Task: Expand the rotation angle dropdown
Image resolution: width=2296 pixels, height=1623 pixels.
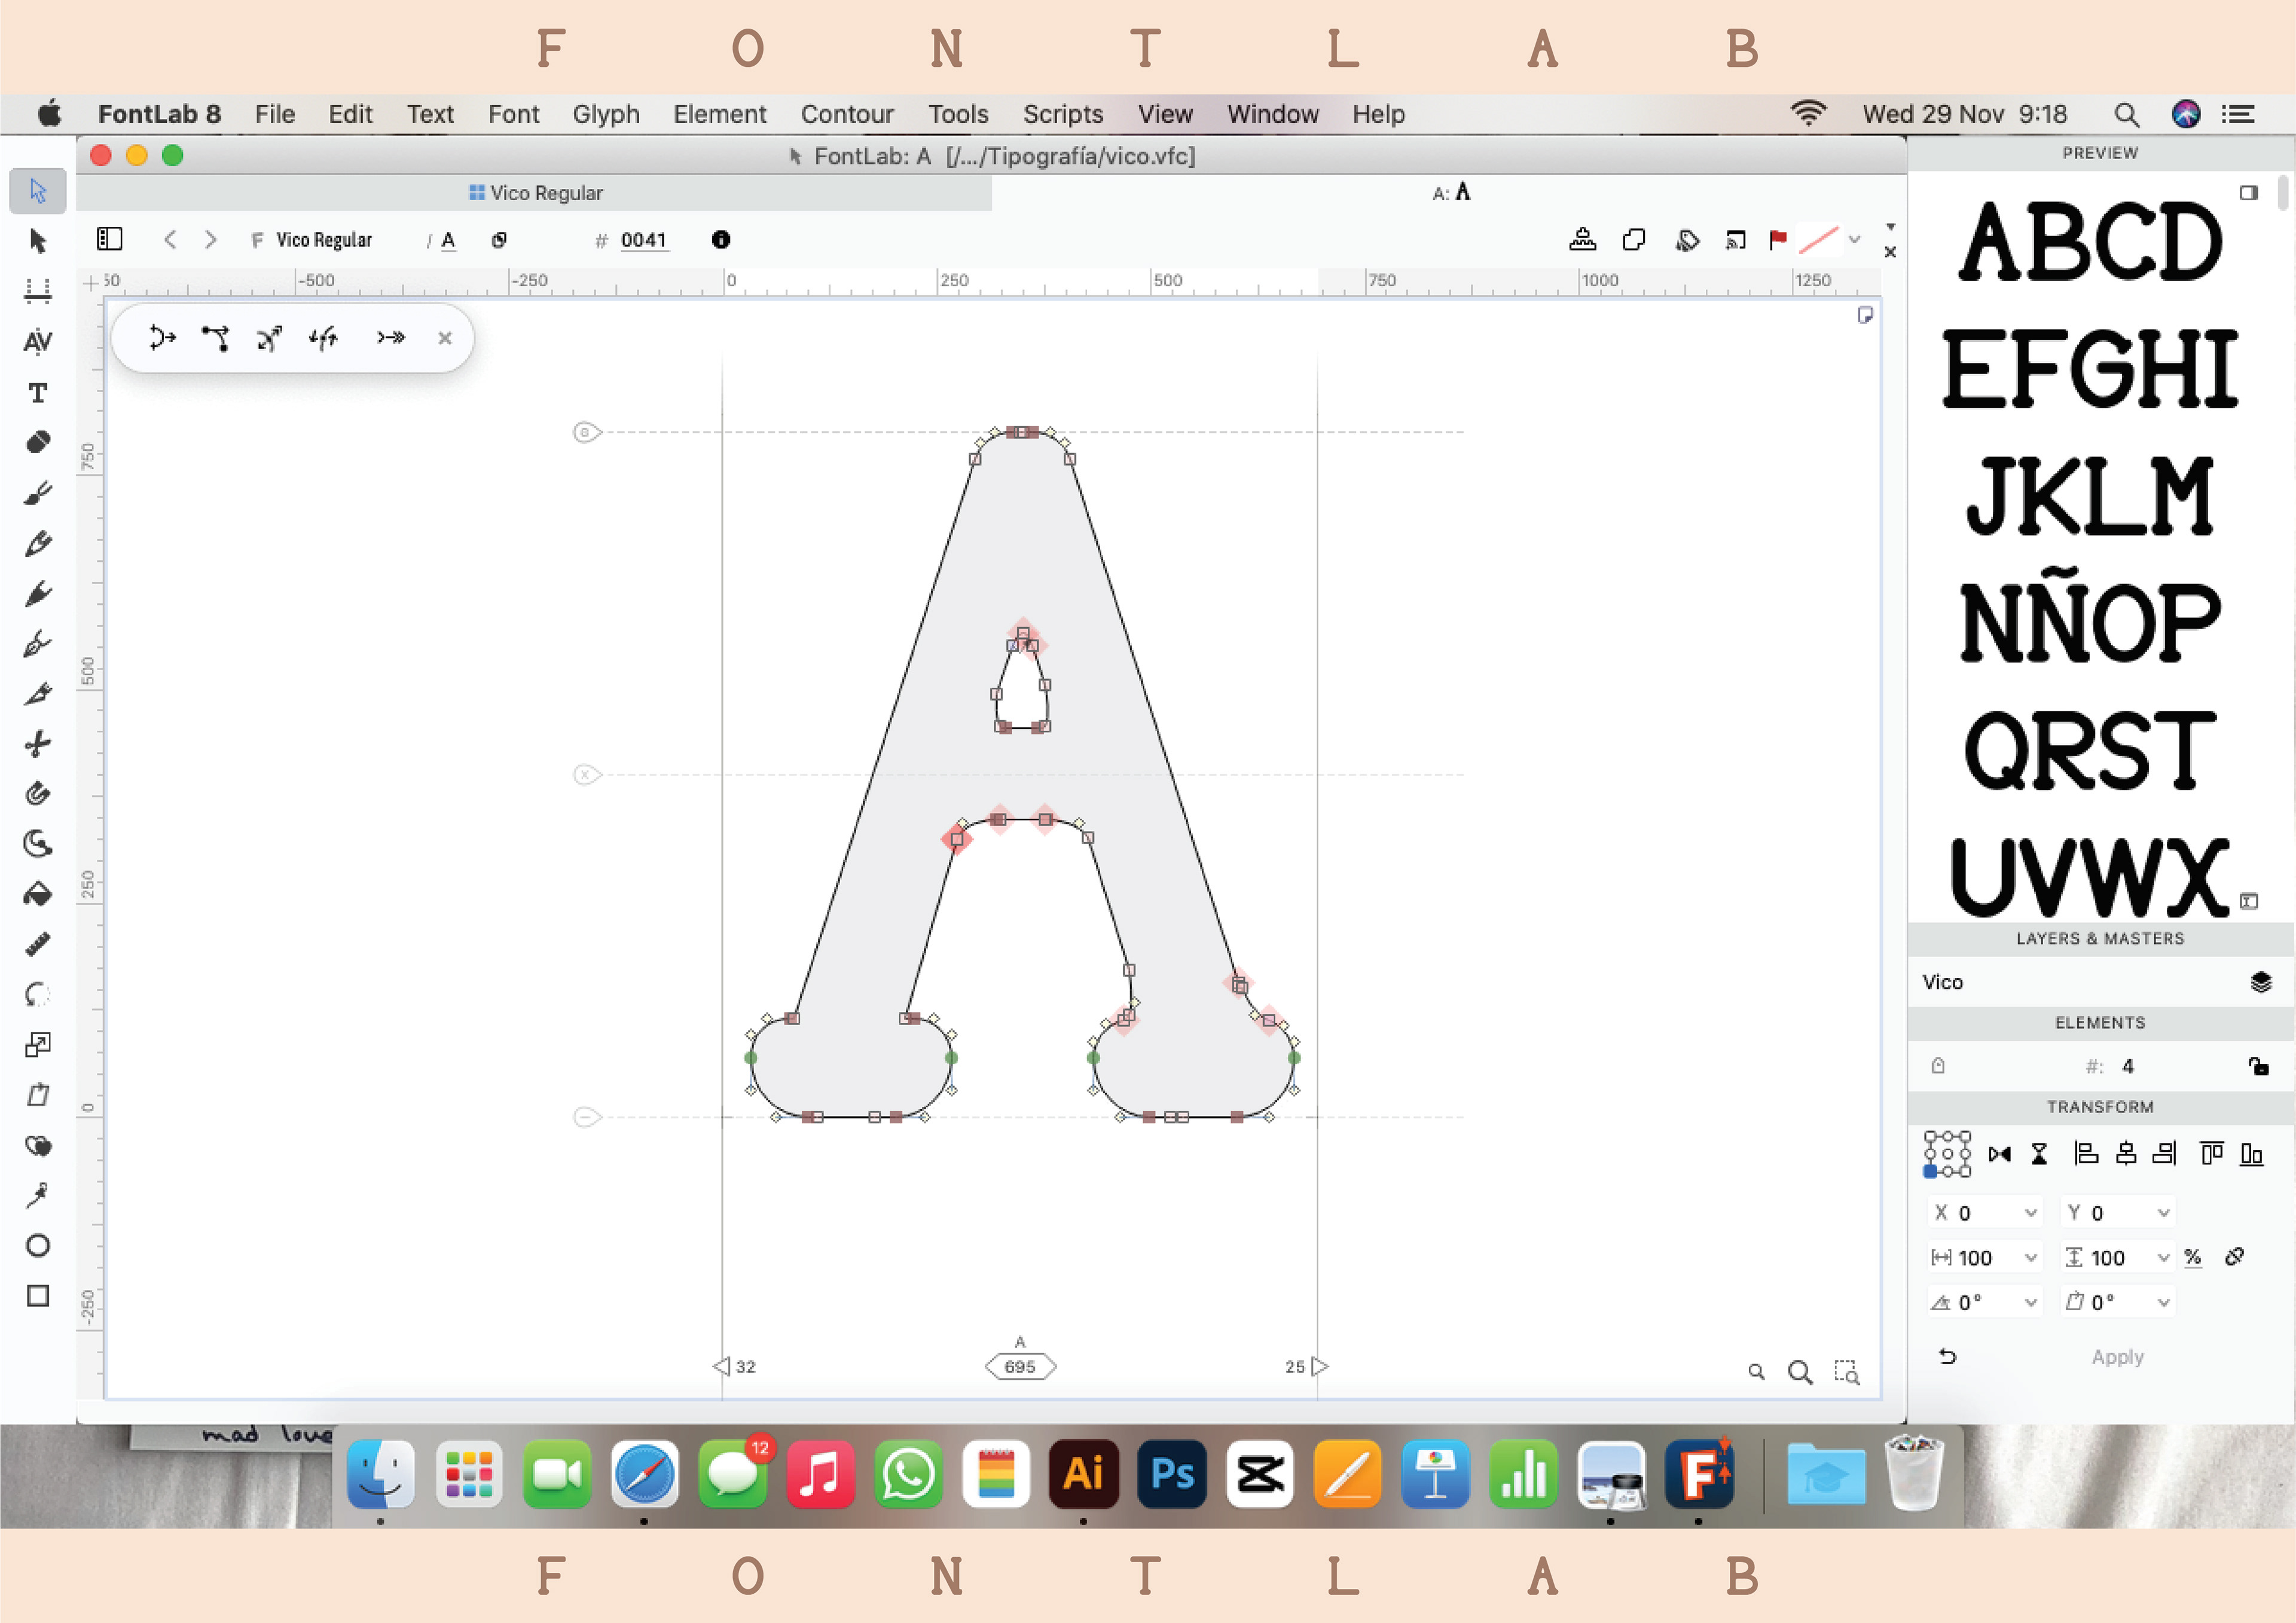Action: click(x=2030, y=1303)
